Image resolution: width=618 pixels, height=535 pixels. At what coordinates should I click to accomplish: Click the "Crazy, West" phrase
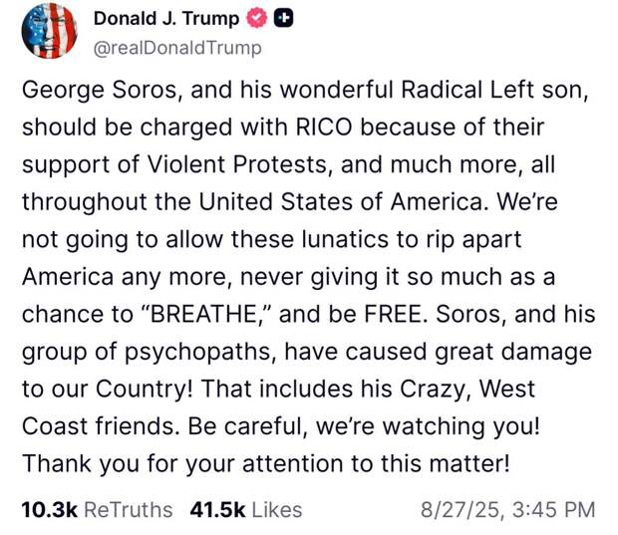[x=467, y=390]
